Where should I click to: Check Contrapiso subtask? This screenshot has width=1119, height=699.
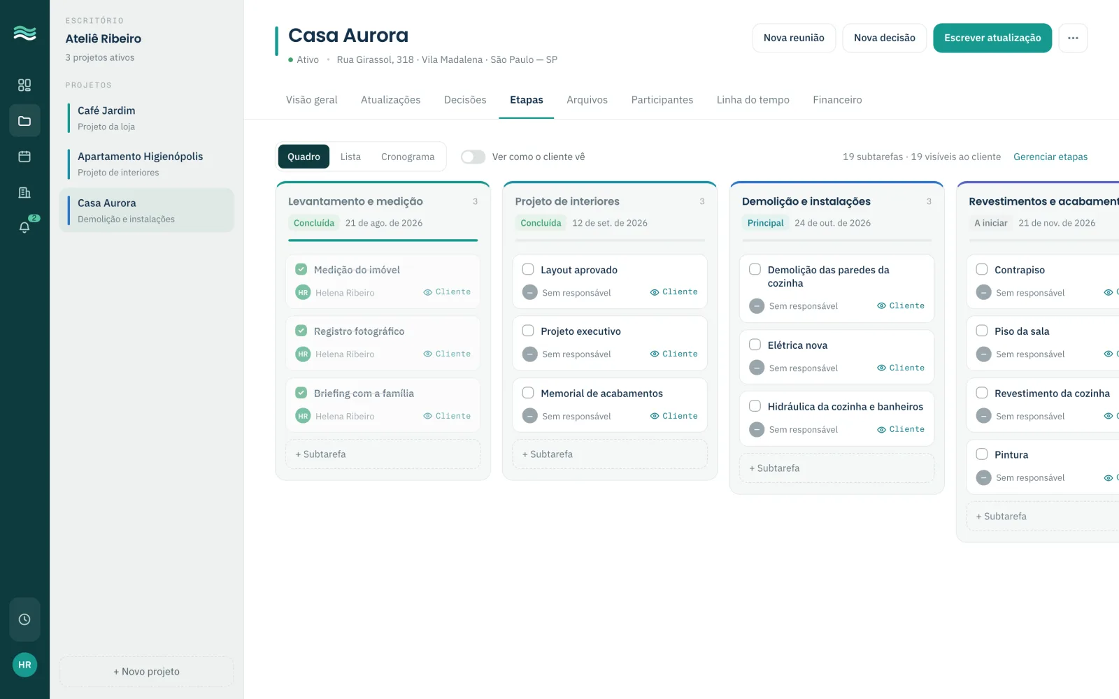click(x=982, y=269)
